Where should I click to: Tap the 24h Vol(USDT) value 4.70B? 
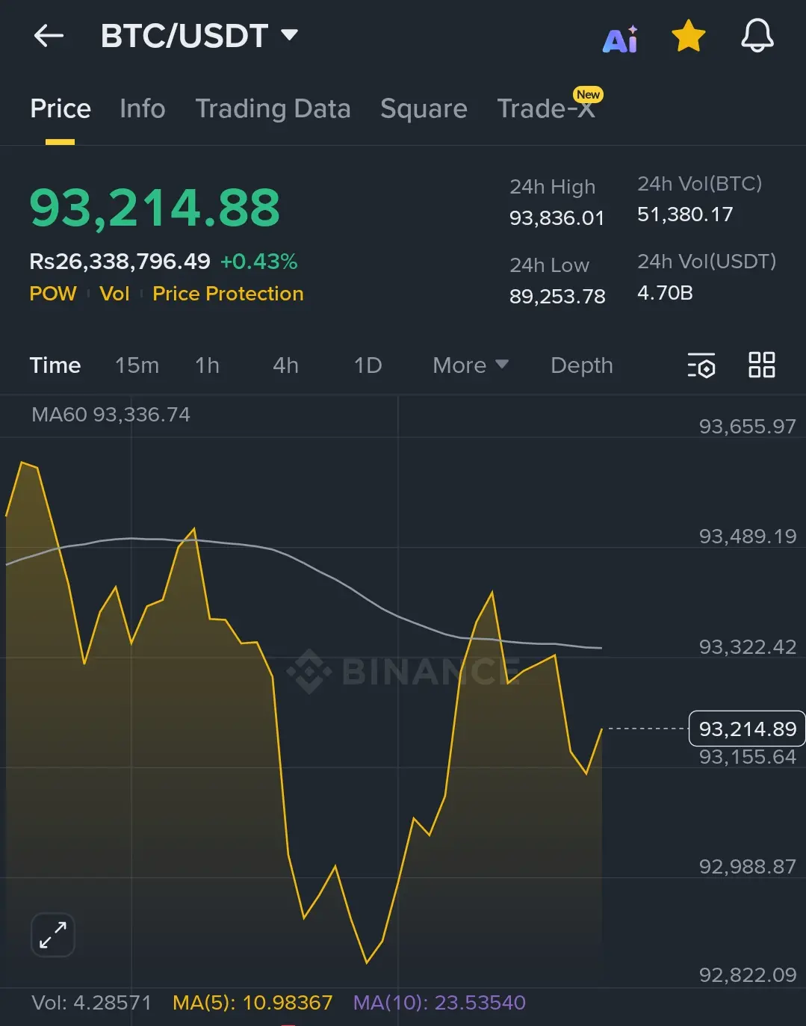(665, 292)
